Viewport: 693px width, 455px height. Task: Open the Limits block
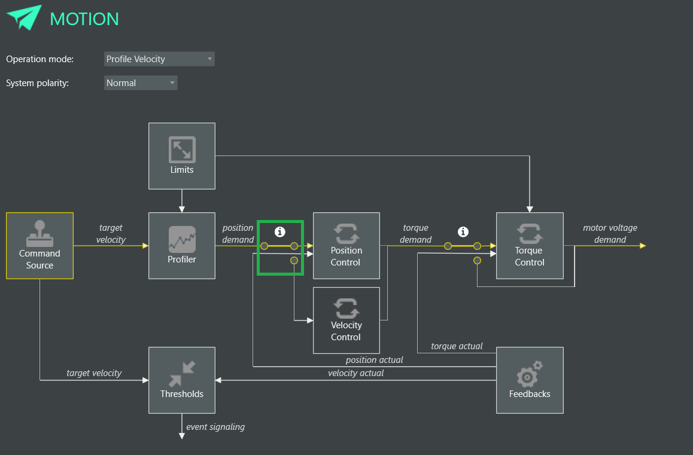coord(182,156)
